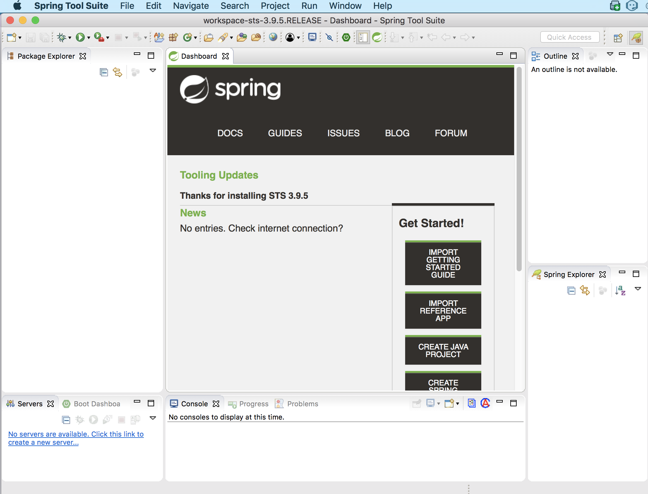Click the Quick Access search field
This screenshot has width=648, height=494.
click(x=569, y=37)
